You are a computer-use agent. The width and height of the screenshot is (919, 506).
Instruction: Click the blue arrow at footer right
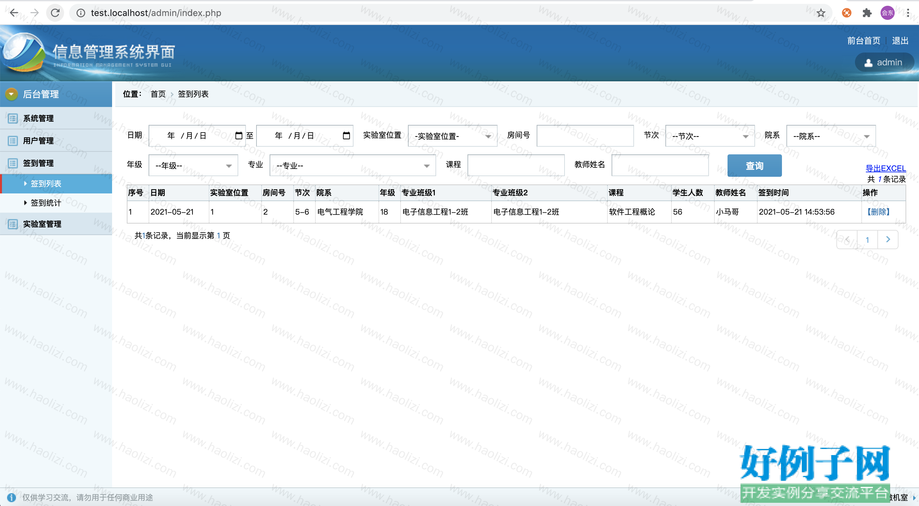914,497
